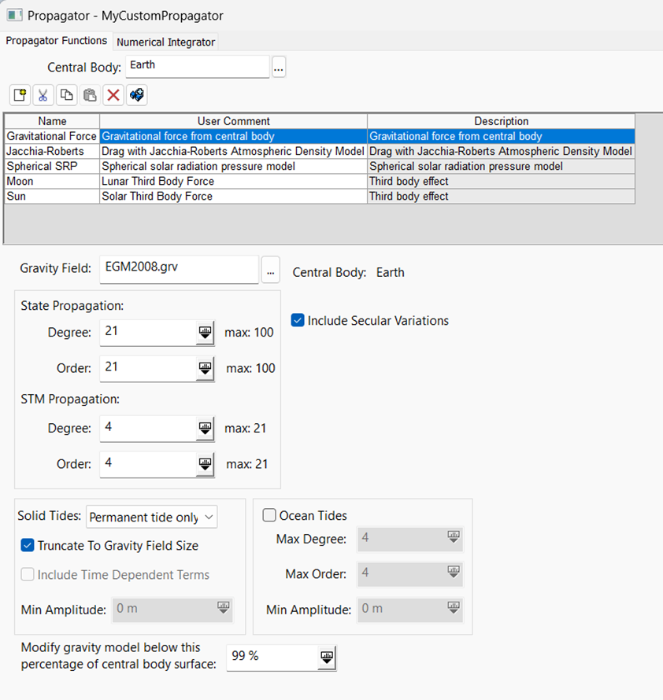Click the red X delete icon
The width and height of the screenshot is (663, 700).
(113, 95)
